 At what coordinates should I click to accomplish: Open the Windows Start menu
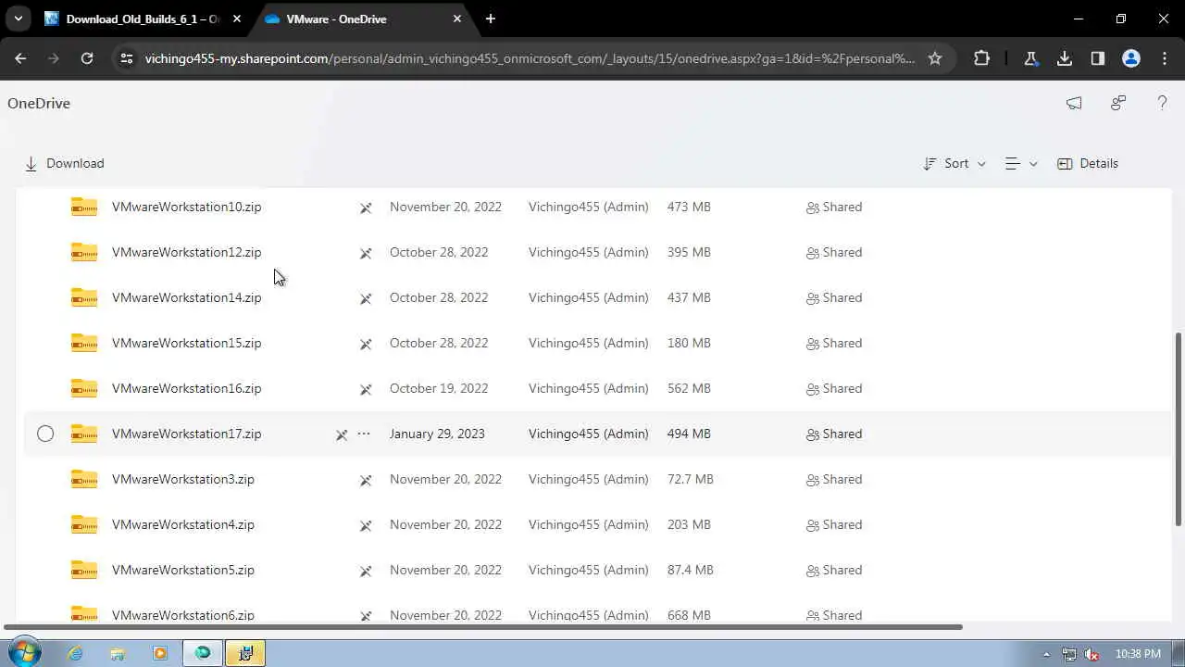coord(23,653)
